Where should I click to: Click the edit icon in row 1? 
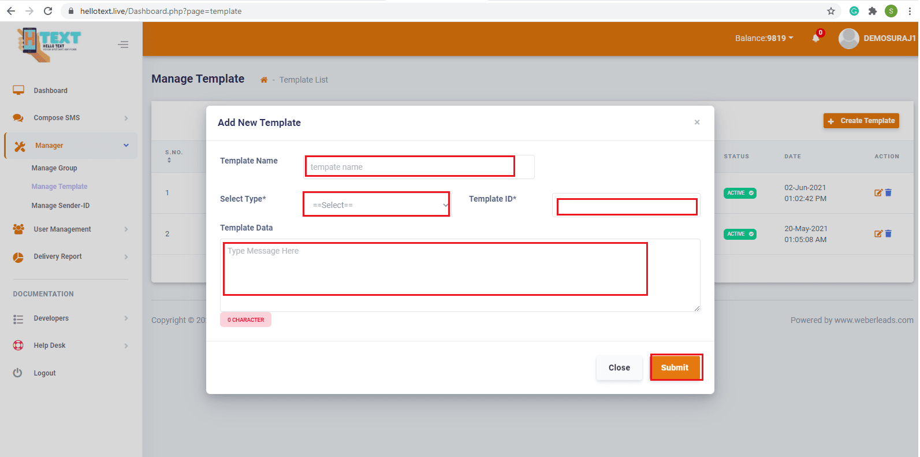878,193
